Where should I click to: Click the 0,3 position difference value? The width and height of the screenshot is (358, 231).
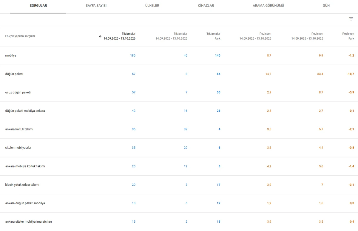point(352,203)
